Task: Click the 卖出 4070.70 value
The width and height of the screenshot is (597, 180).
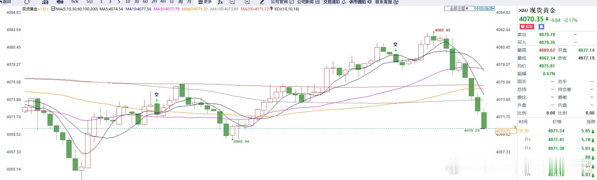Action: click(x=547, y=34)
